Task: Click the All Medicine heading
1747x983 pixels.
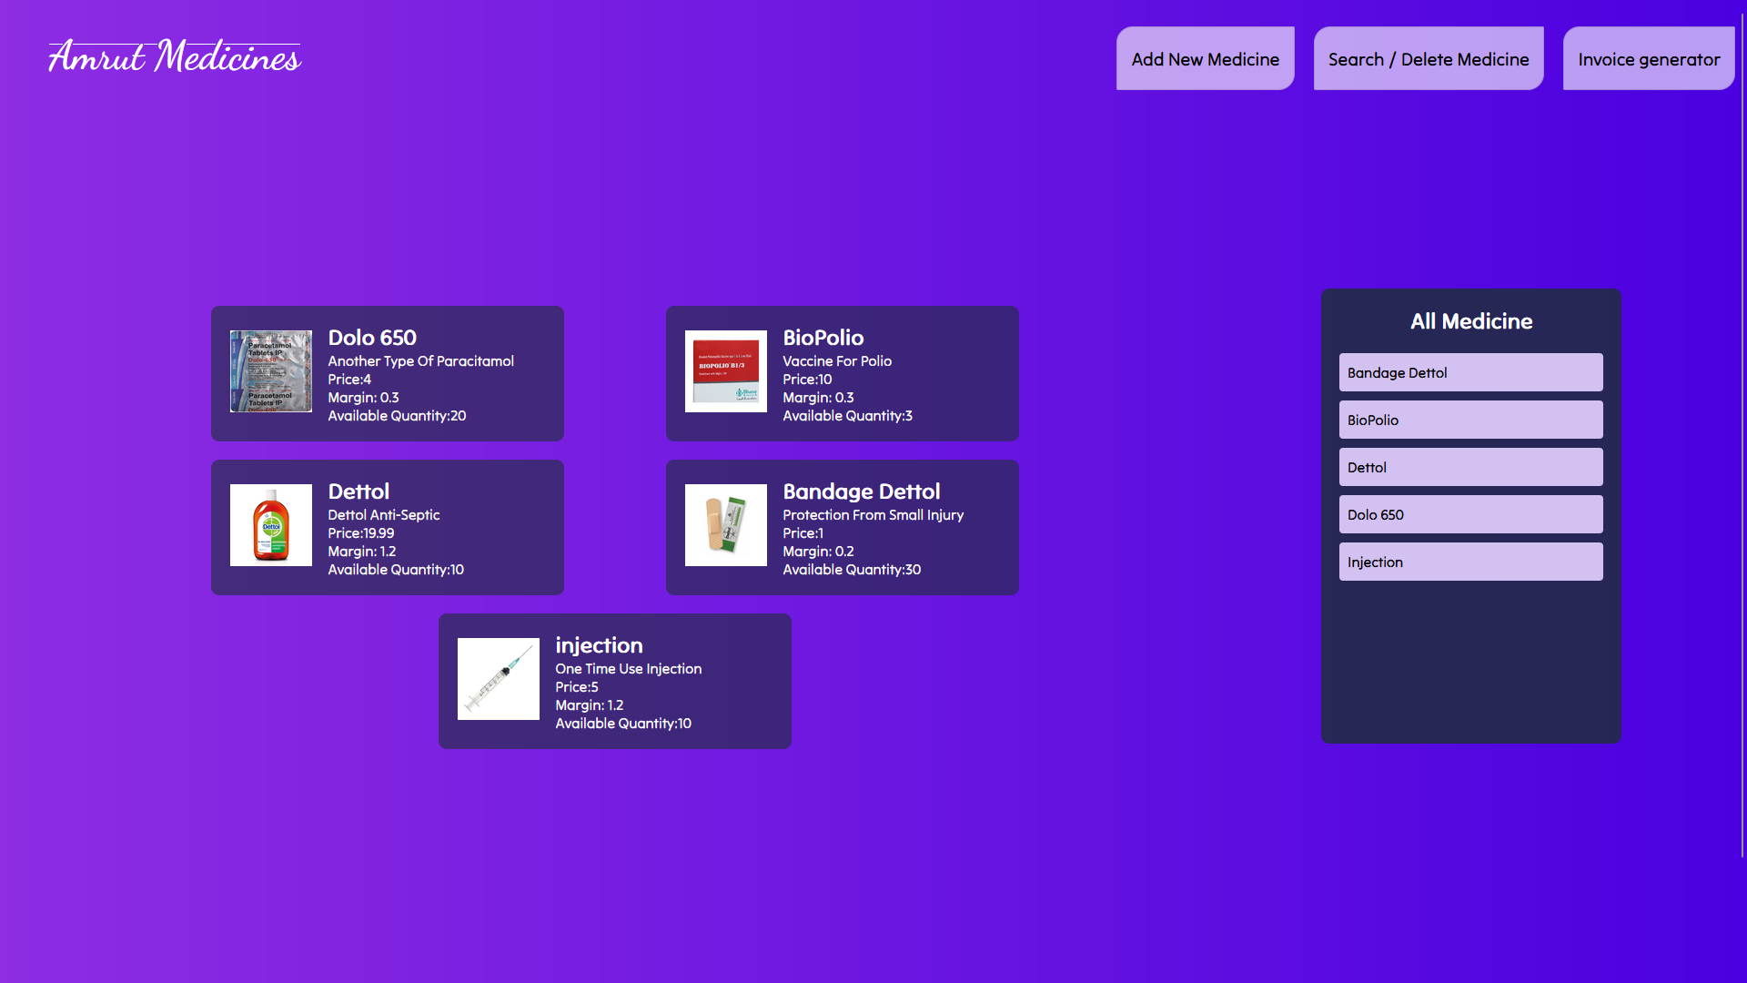Action: [1471, 321]
